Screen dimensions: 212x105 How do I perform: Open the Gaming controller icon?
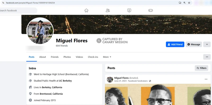coord(151,10)
